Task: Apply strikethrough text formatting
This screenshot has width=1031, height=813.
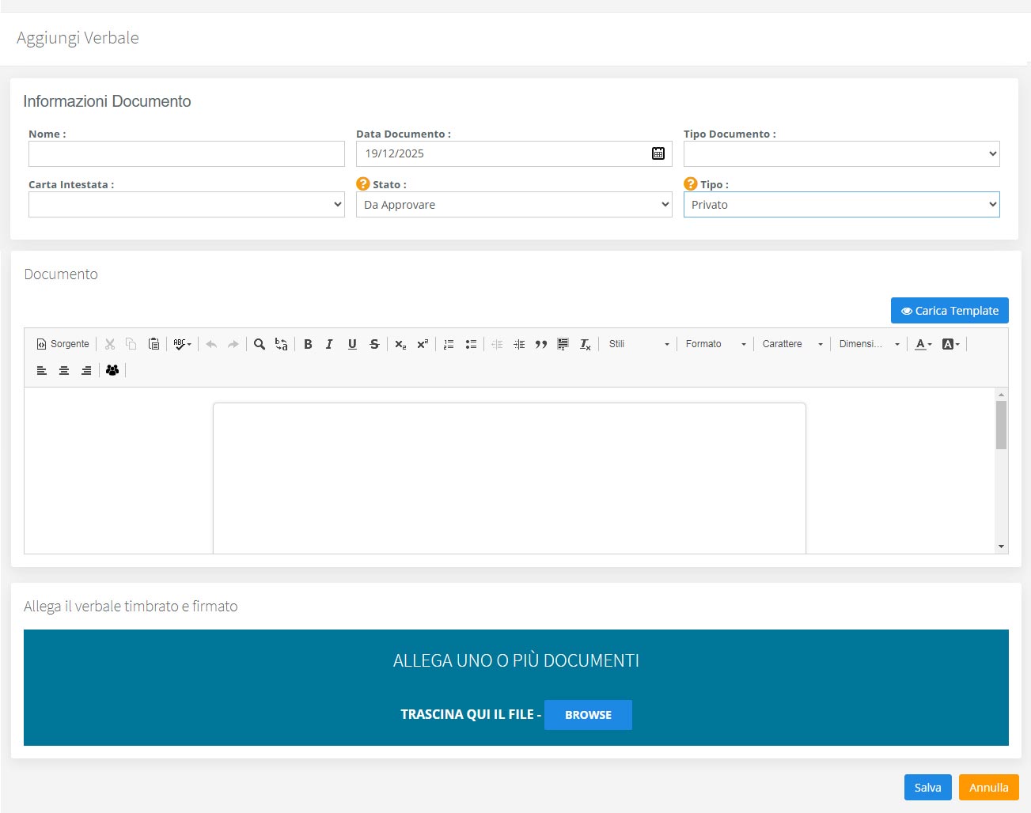Action: [374, 344]
